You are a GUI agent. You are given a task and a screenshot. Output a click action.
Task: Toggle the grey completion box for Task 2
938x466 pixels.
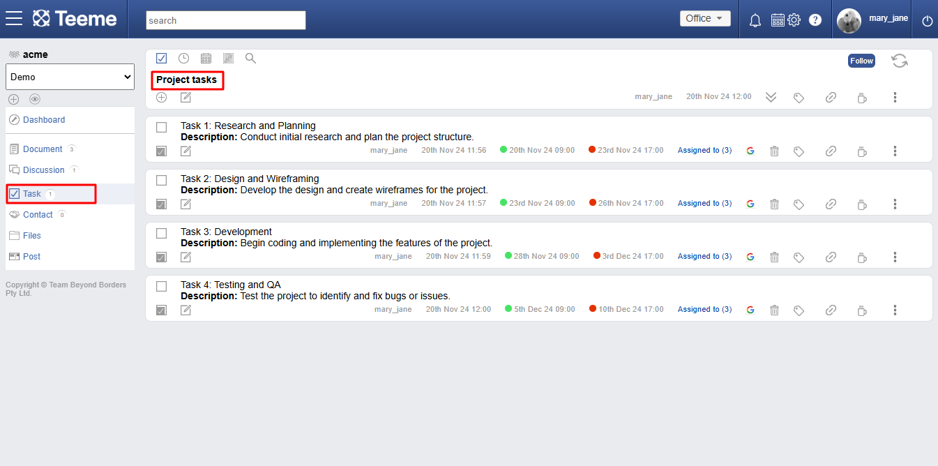(x=161, y=204)
